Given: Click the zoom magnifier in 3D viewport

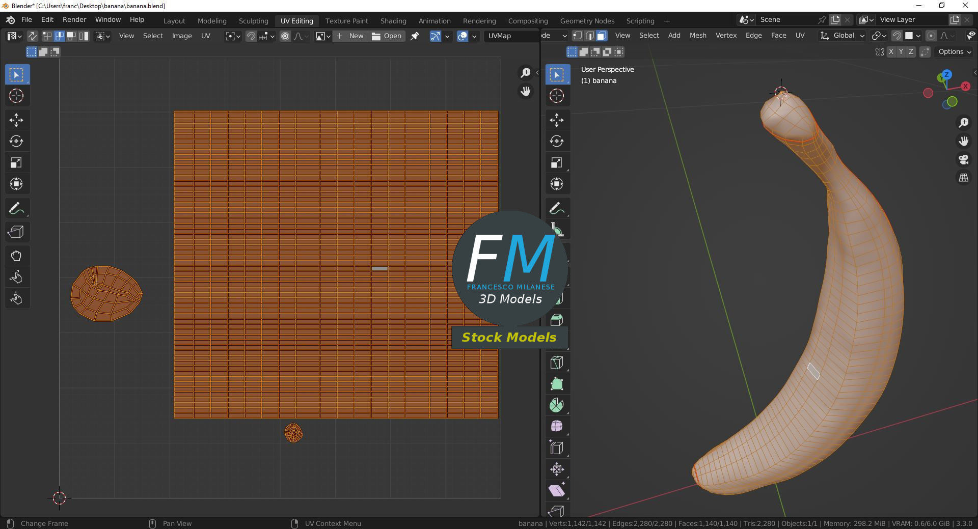Looking at the screenshot, I should click(x=963, y=123).
